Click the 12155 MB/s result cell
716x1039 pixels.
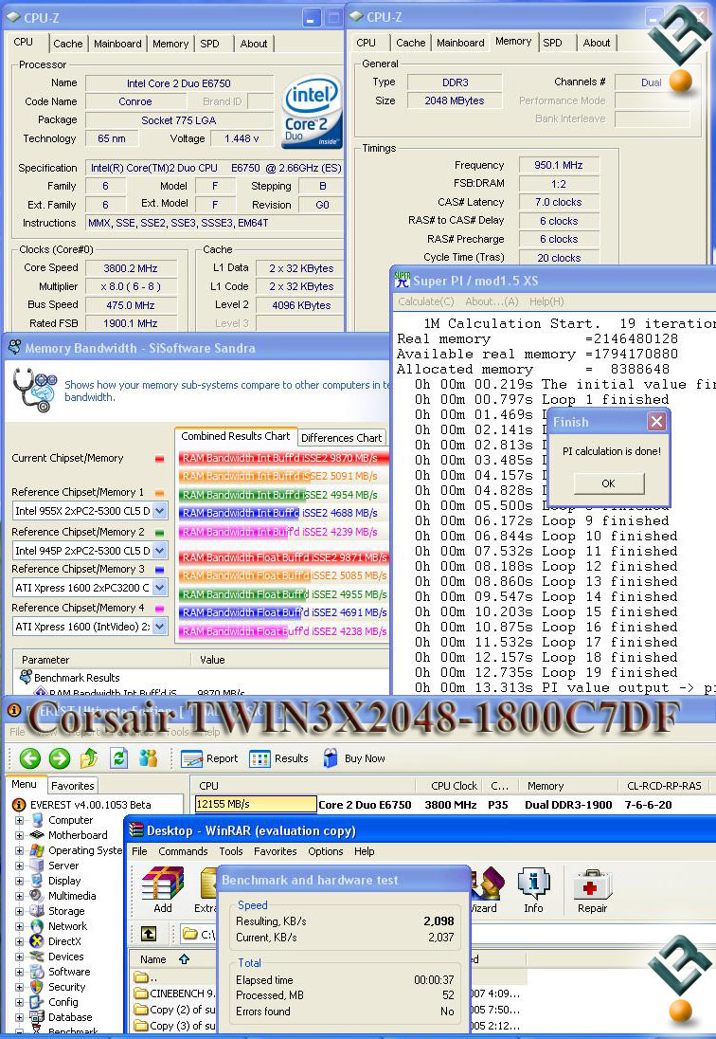[256, 805]
